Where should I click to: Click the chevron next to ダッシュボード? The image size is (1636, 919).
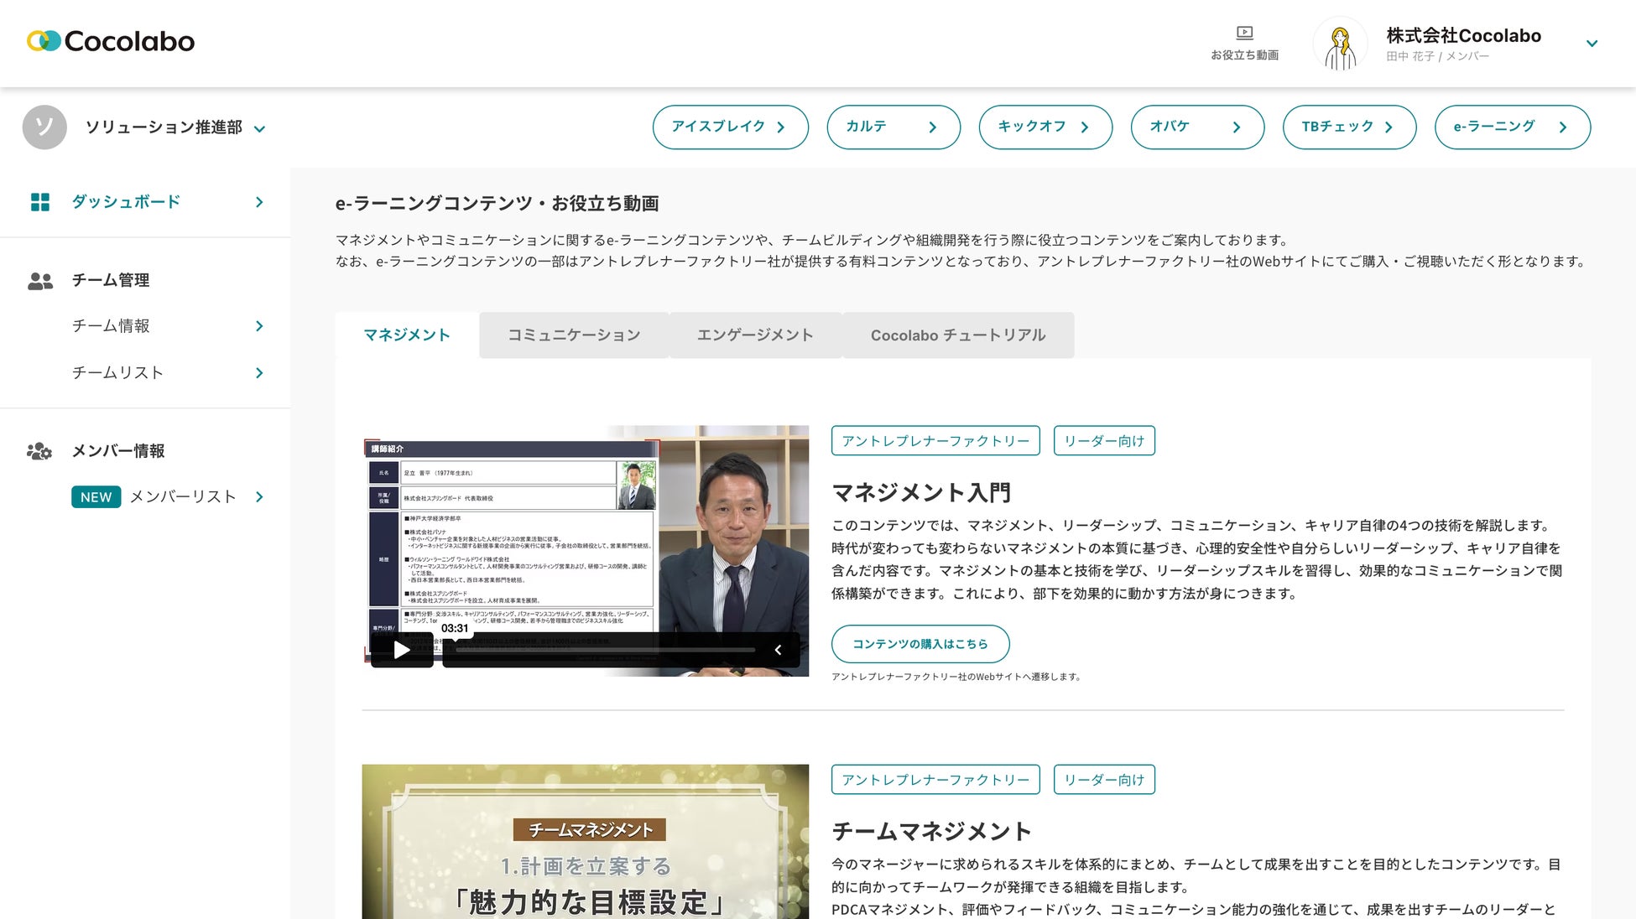pos(259,202)
